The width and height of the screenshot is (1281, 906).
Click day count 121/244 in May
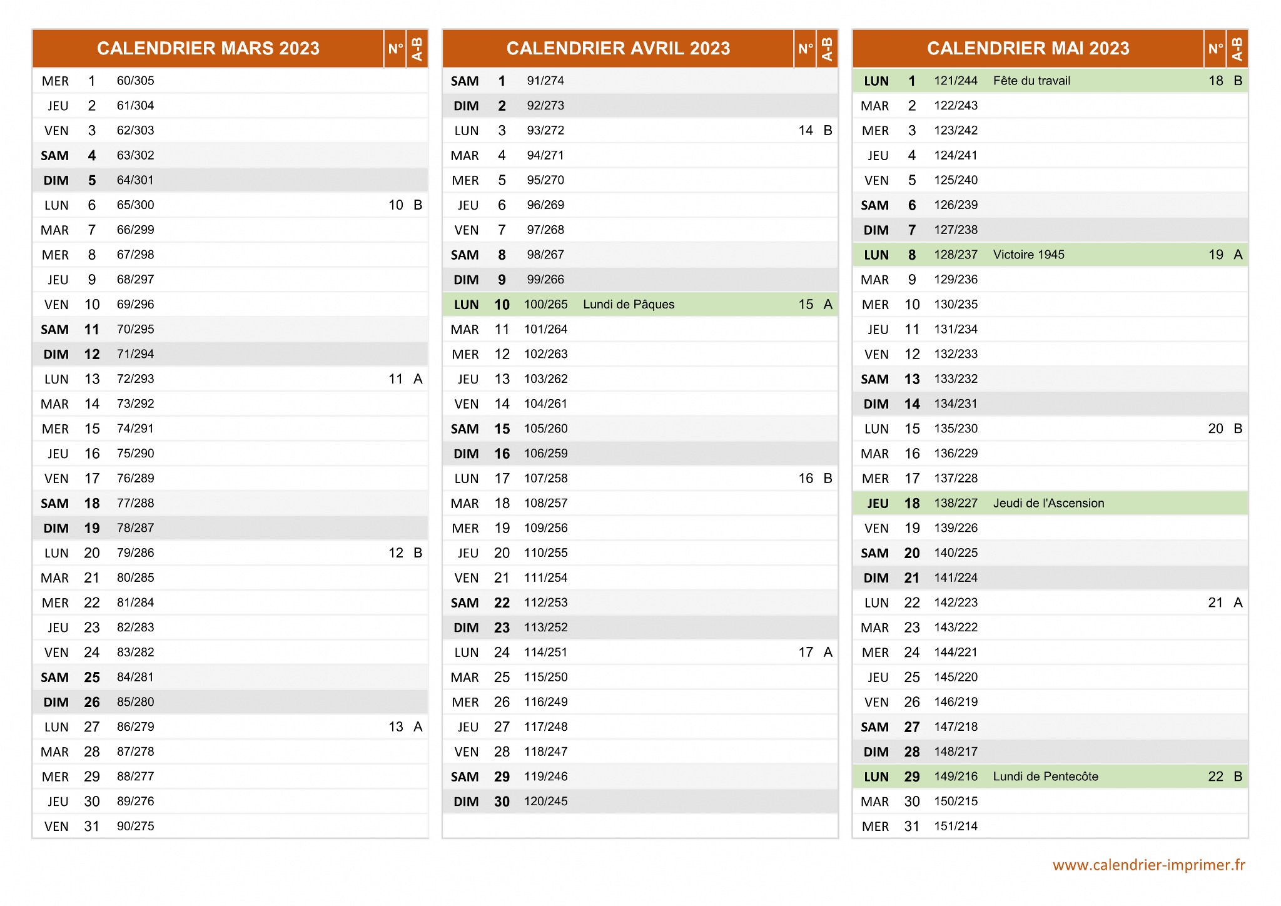[x=956, y=81]
